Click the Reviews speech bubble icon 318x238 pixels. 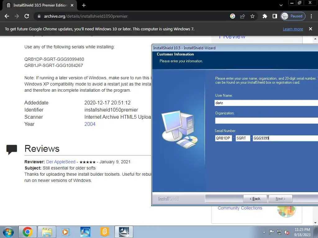point(11,150)
